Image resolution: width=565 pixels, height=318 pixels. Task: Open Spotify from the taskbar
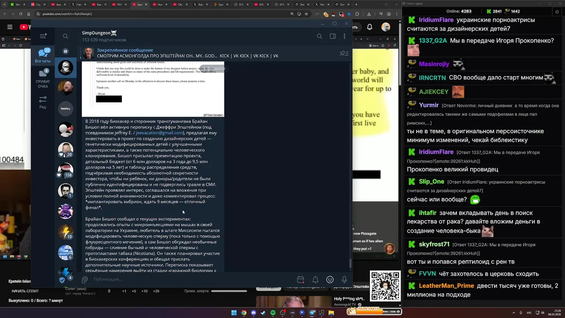tap(273, 313)
